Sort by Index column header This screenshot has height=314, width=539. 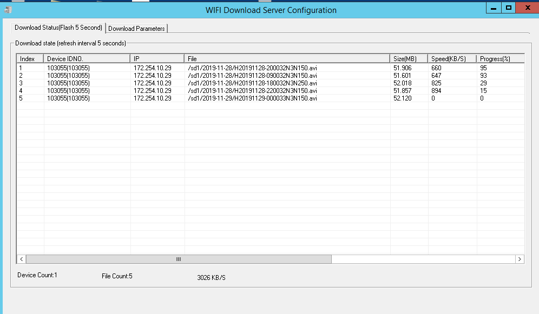(30, 59)
